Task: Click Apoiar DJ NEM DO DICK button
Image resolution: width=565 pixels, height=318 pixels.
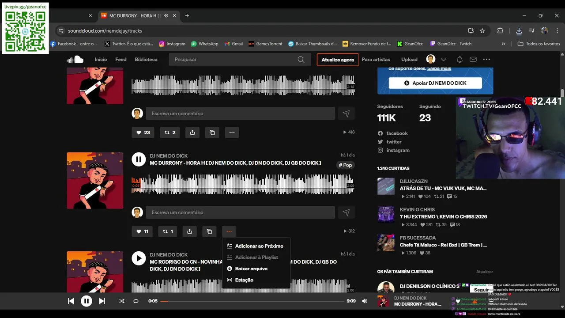Action: click(435, 83)
